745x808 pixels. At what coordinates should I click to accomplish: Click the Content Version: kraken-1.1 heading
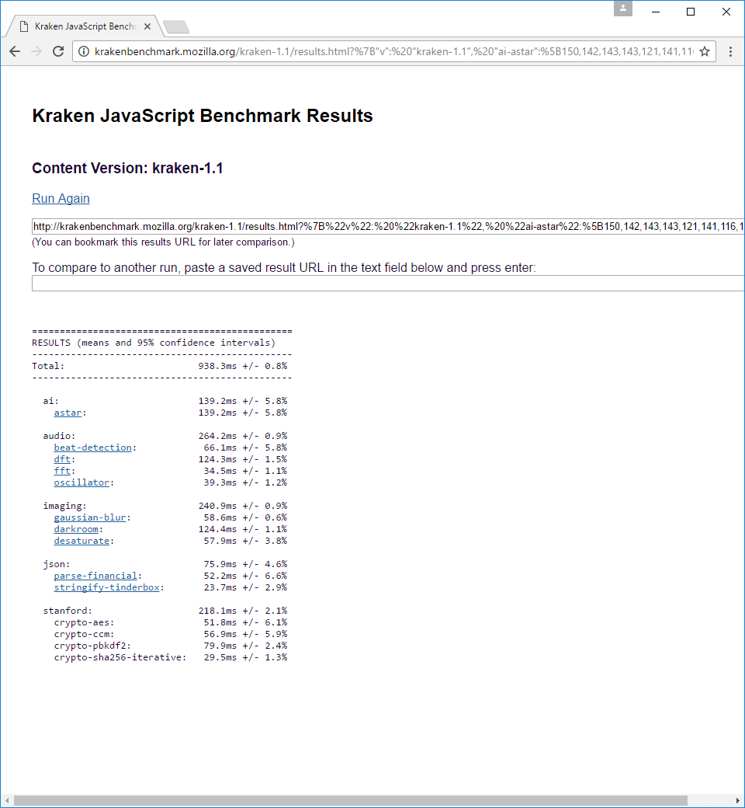pyautogui.click(x=127, y=168)
